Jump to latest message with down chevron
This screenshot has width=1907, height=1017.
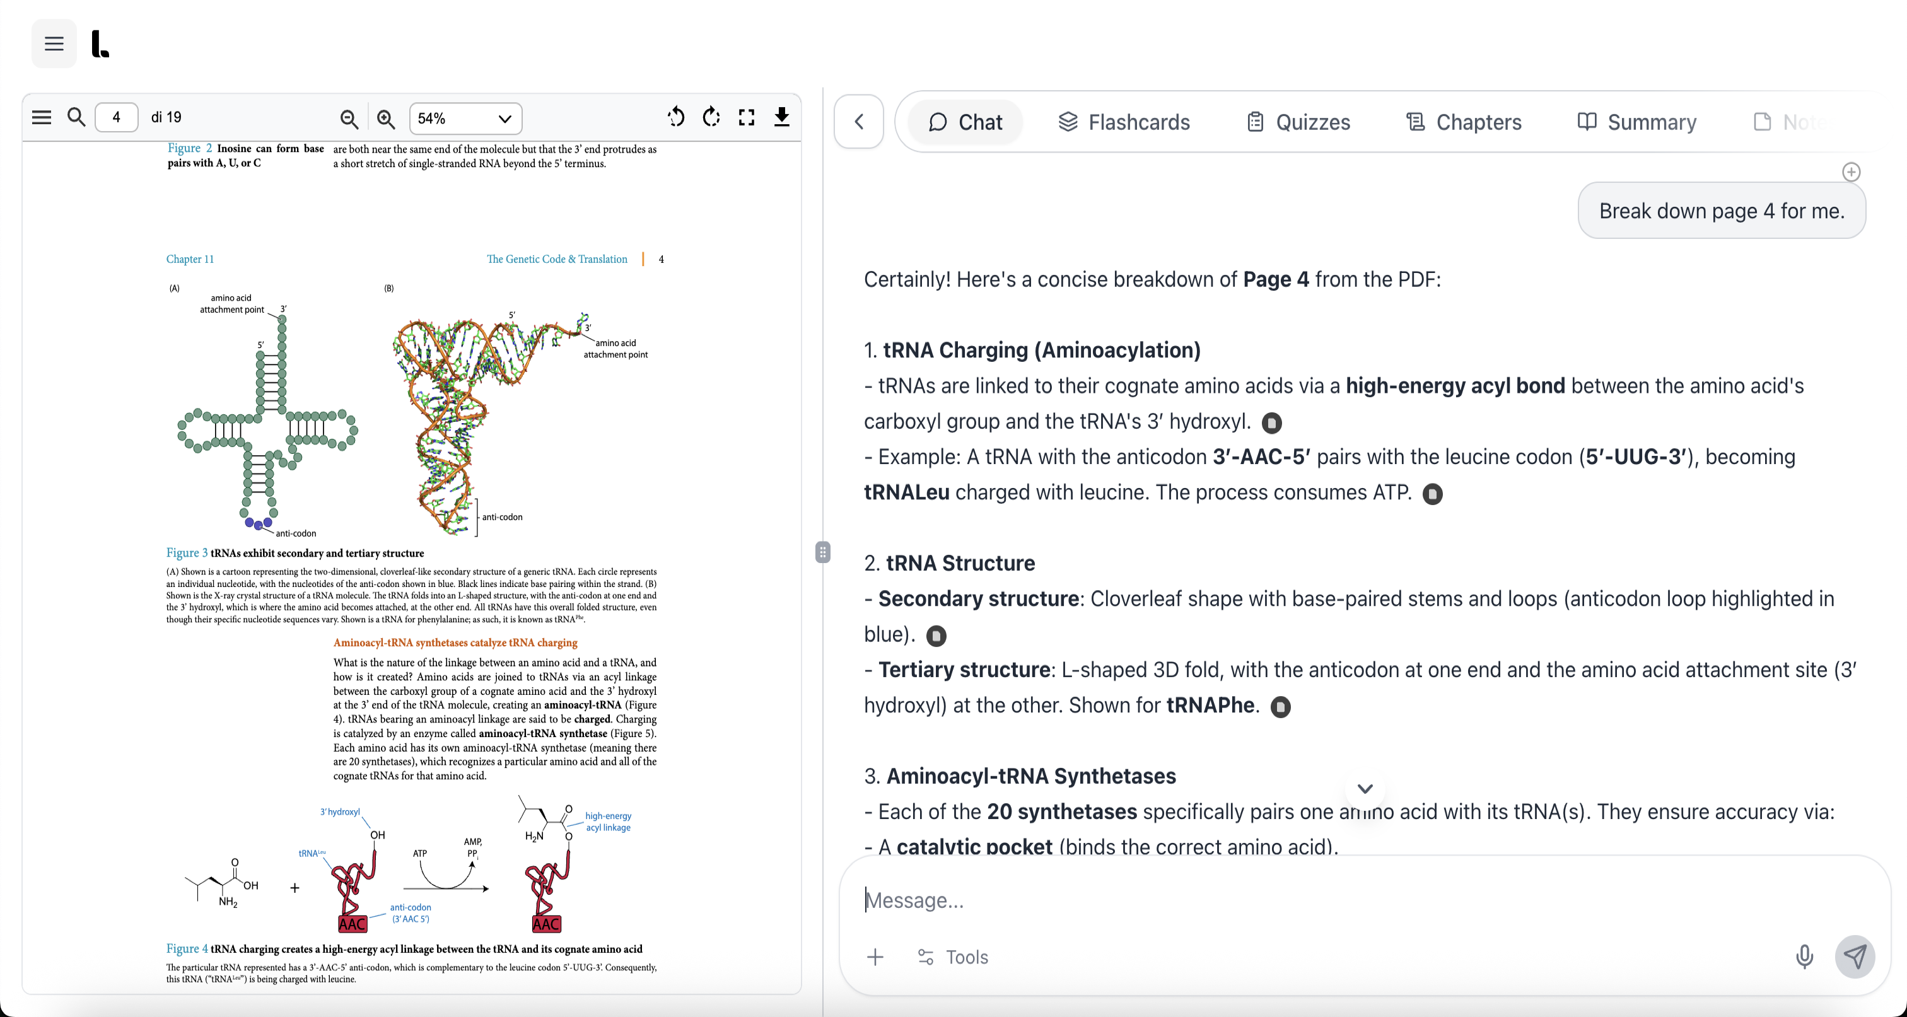tap(1365, 788)
